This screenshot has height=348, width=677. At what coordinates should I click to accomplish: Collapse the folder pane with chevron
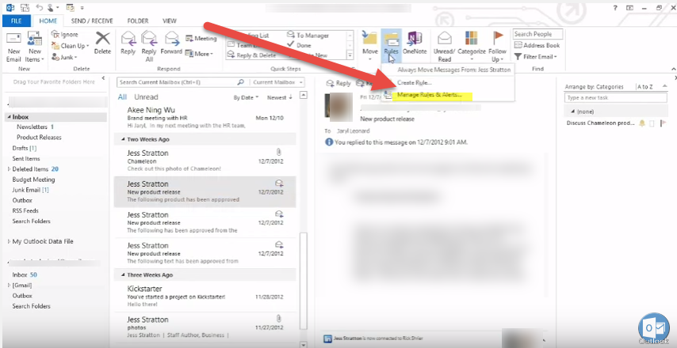103,78
